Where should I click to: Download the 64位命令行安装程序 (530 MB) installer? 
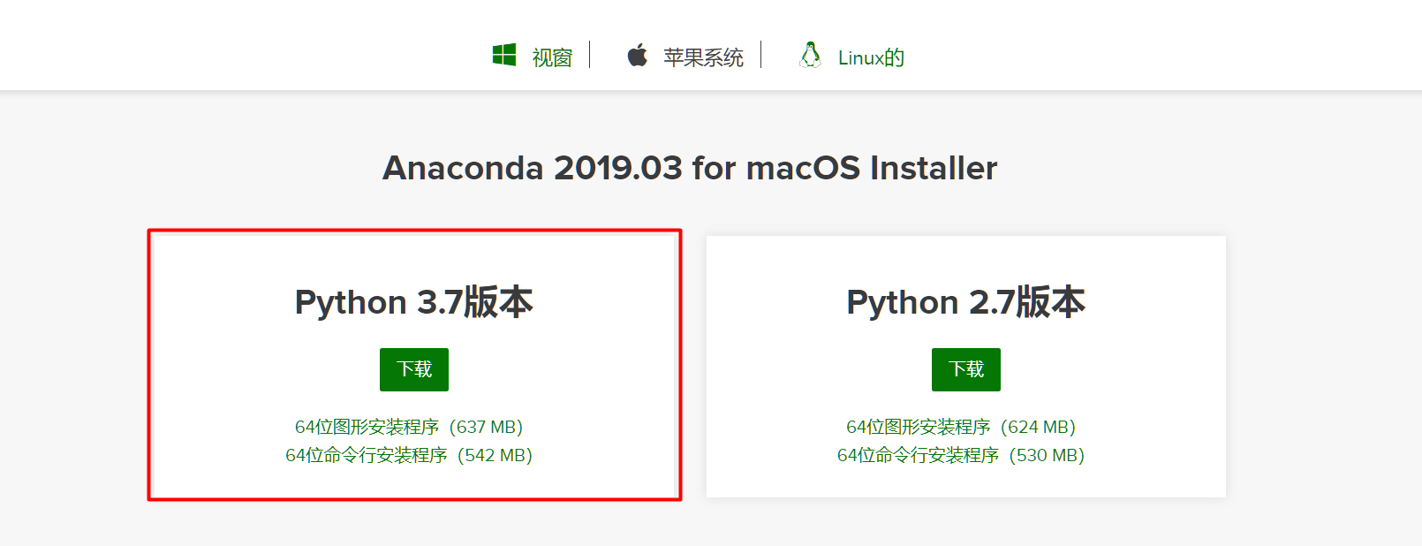[x=960, y=456]
